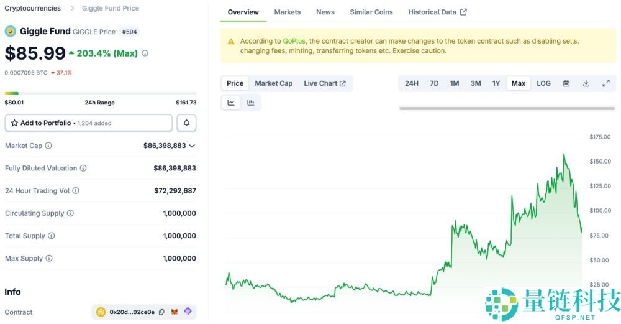Copy the contract address icon
The image size is (621, 324).
tap(161, 312)
